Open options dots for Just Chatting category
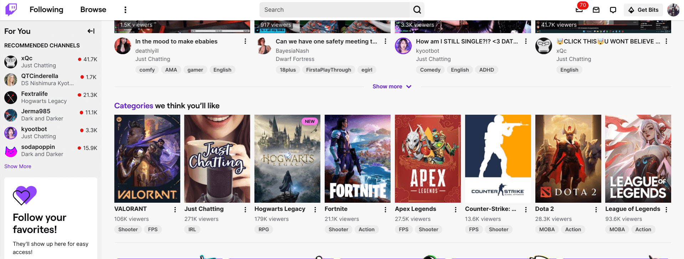Screen dimensions: 684x259 pos(245,209)
